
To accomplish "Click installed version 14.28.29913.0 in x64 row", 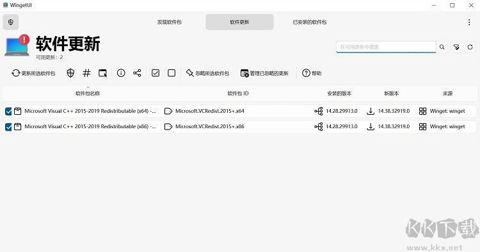I will click(x=341, y=111).
